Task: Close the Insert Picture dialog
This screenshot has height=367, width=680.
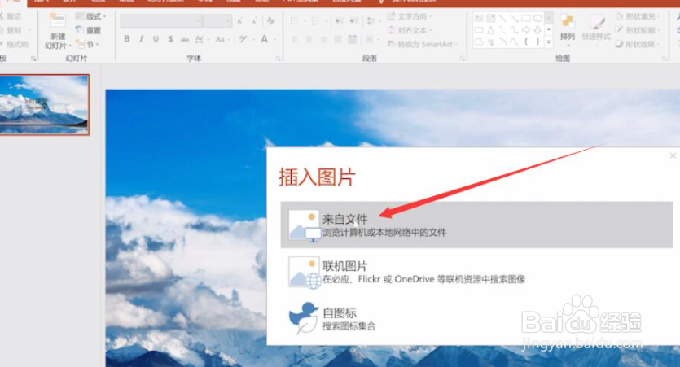Action: tap(673, 155)
